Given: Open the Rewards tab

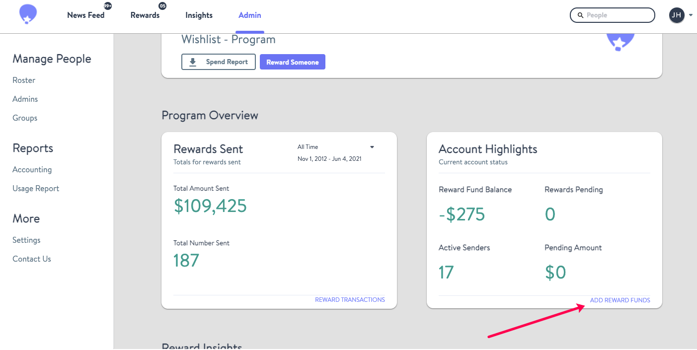Looking at the screenshot, I should coord(145,15).
